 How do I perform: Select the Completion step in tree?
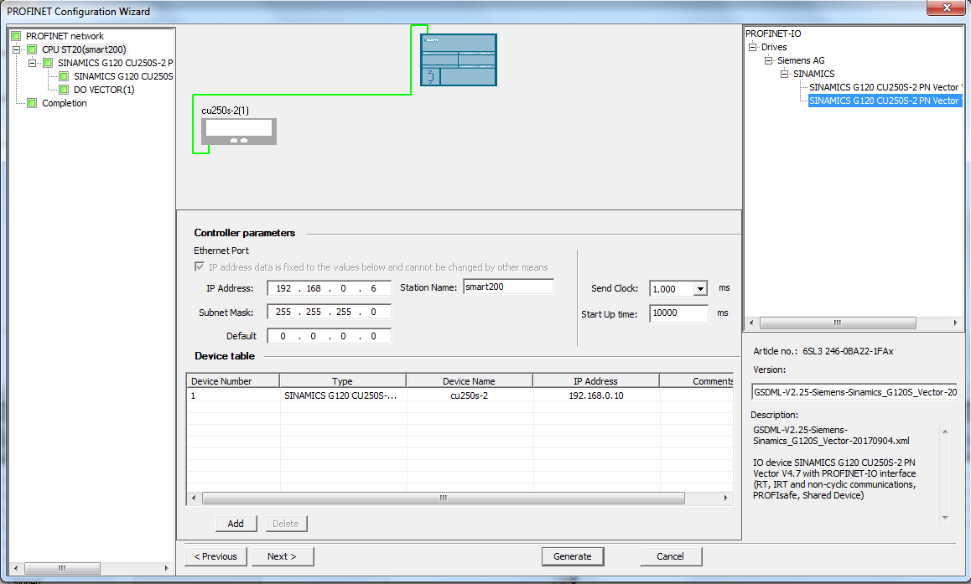65,103
